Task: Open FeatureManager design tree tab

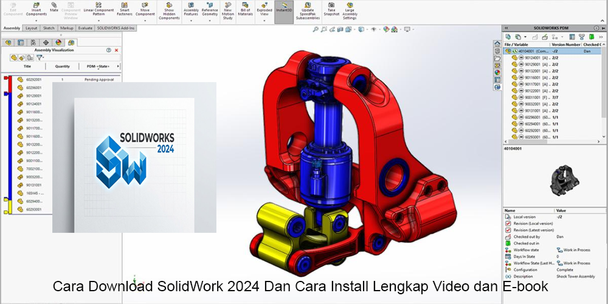Action: 8,43
